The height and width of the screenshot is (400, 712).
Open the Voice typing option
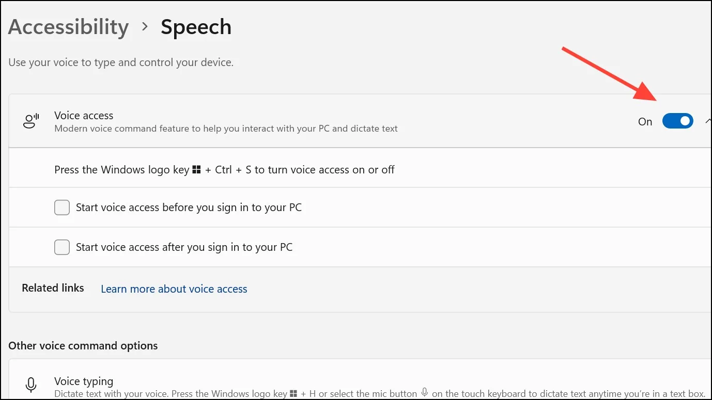pyautogui.click(x=360, y=380)
